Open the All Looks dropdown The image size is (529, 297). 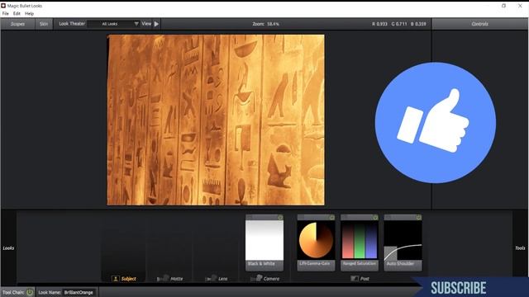click(113, 24)
